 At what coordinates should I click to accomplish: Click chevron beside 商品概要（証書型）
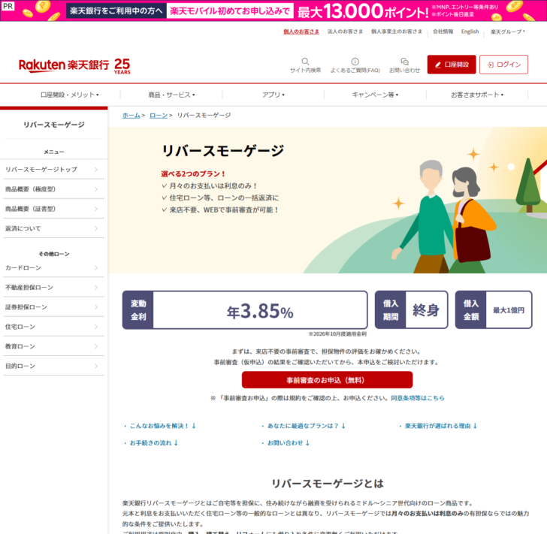[96, 209]
